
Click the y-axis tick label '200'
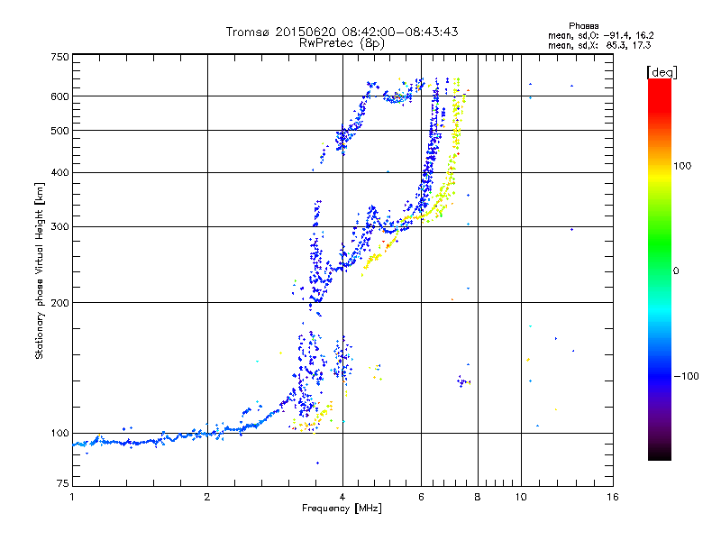[x=59, y=303]
